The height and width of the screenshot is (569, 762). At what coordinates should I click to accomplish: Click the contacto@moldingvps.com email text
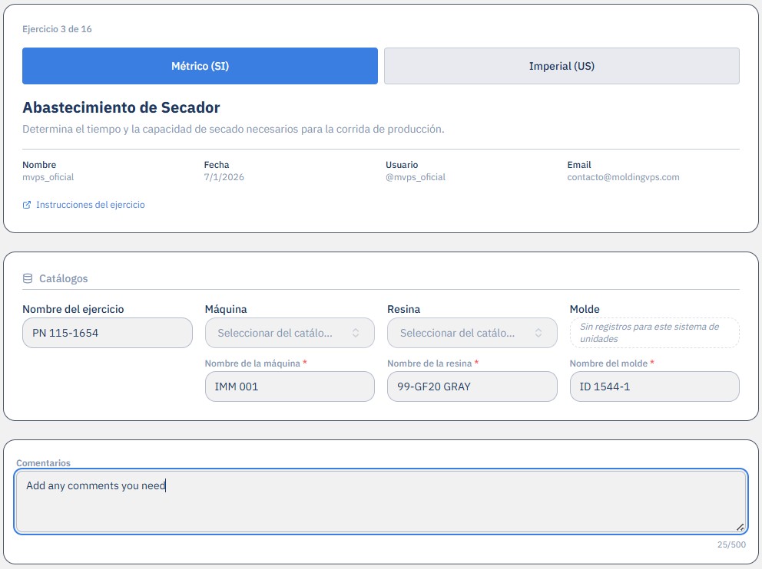(623, 177)
